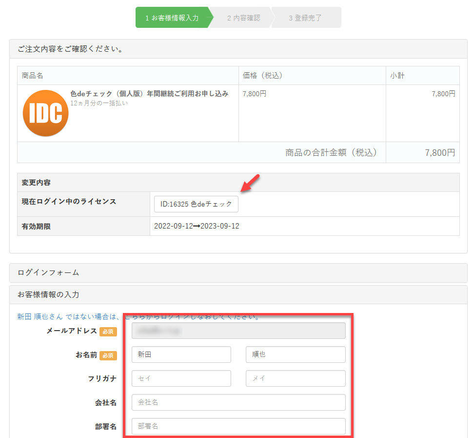Click the last name field containing 新田
The image size is (473, 438).
181,355
